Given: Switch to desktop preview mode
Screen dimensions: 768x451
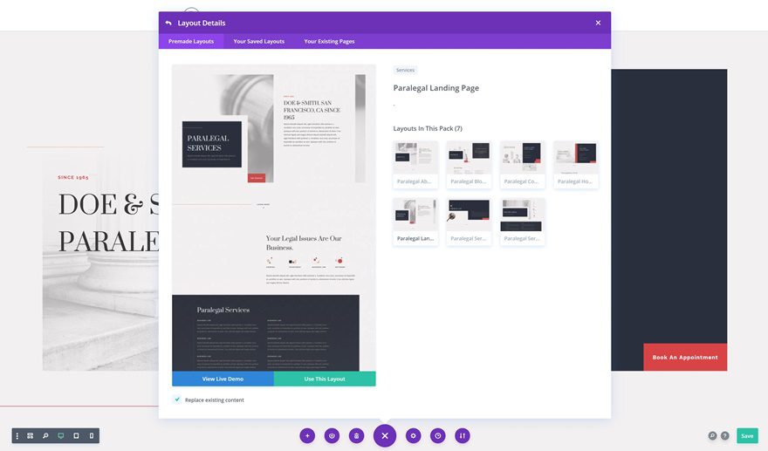Looking at the screenshot, I should 61,436.
